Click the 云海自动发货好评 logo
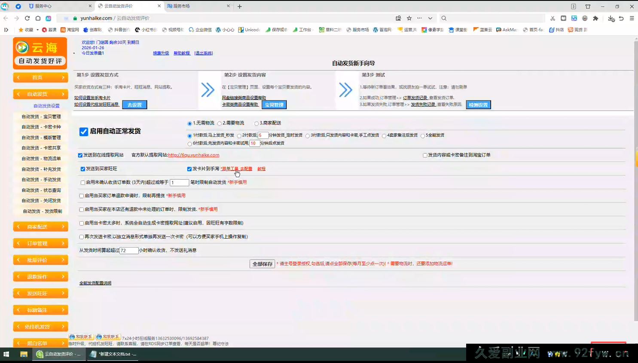Screen dimensions: 638x363 click(40, 53)
